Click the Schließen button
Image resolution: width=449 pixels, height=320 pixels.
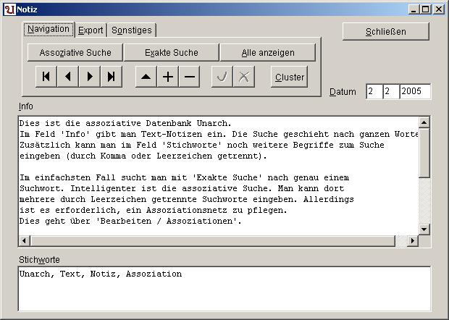pyautogui.click(x=385, y=32)
